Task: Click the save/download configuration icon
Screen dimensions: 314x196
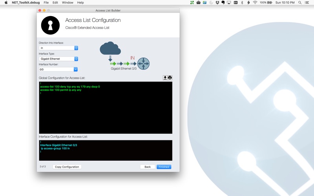Action: click(x=165, y=78)
